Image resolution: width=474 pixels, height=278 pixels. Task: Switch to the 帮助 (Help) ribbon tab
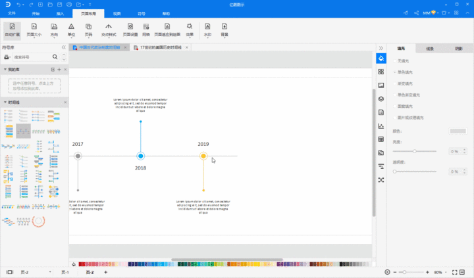coord(166,13)
